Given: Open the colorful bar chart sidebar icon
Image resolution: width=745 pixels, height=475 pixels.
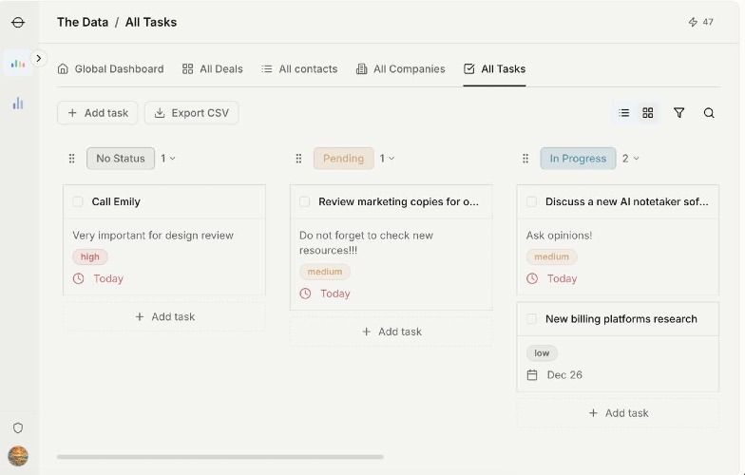Looking at the screenshot, I should click(x=18, y=63).
